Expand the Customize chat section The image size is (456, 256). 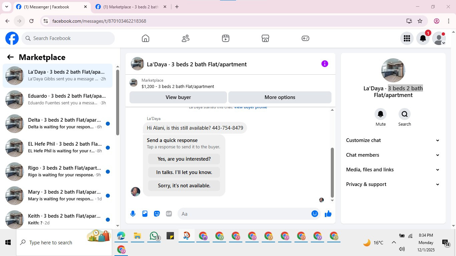393,140
